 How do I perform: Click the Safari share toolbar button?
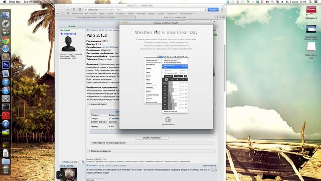68,10
